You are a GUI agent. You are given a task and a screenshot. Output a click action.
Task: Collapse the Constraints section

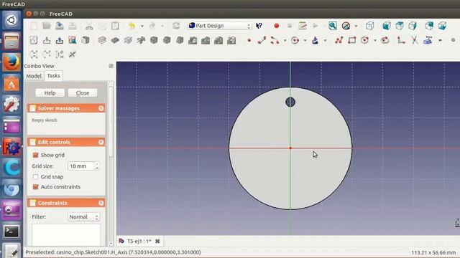[101, 203]
